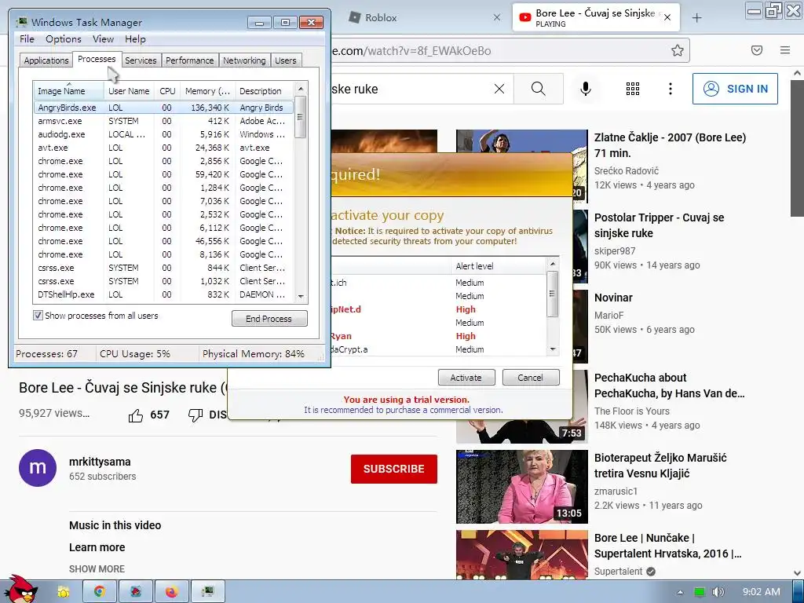
Task: Click the taskbar icon between Chrome and Firefox
Action: (135, 592)
